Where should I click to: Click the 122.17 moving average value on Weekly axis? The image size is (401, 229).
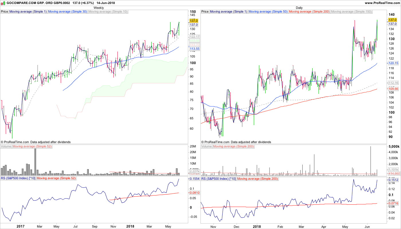pyautogui.click(x=194, y=37)
